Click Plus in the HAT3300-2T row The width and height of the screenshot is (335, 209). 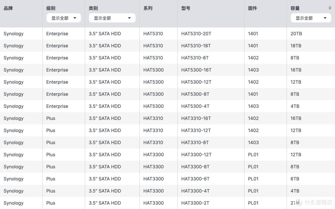[x=51, y=203]
